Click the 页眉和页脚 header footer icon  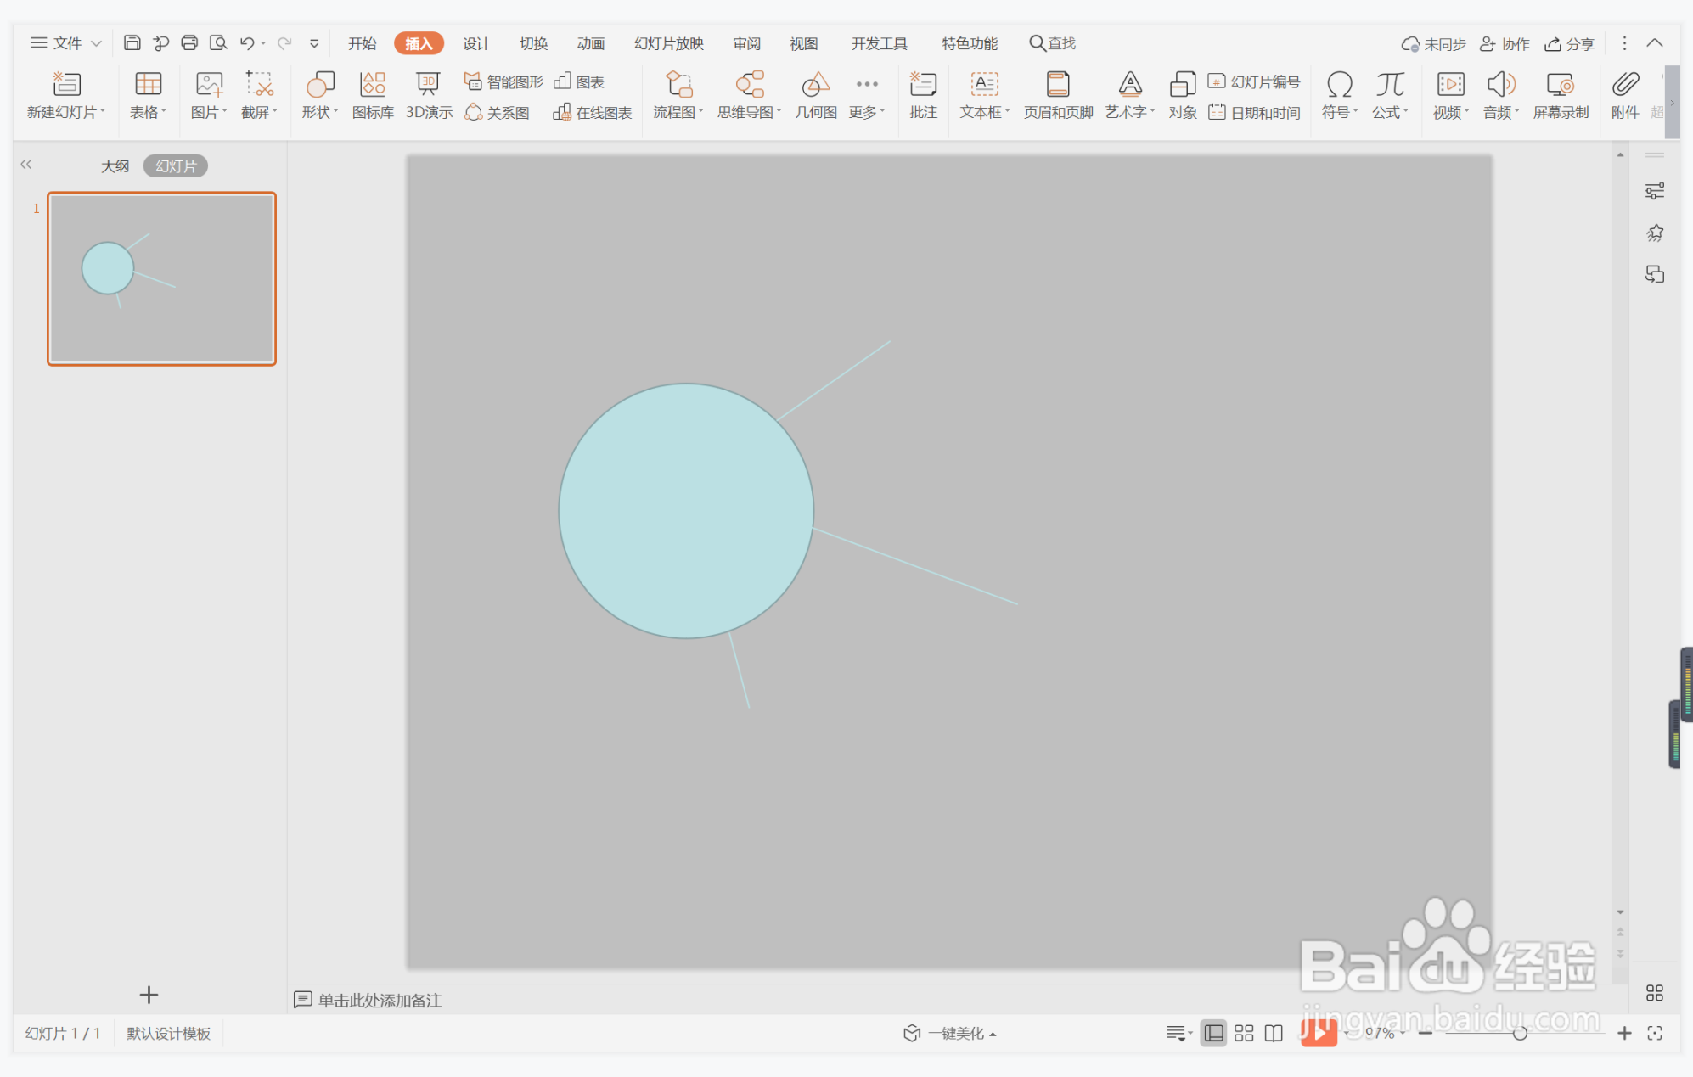click(x=1058, y=94)
